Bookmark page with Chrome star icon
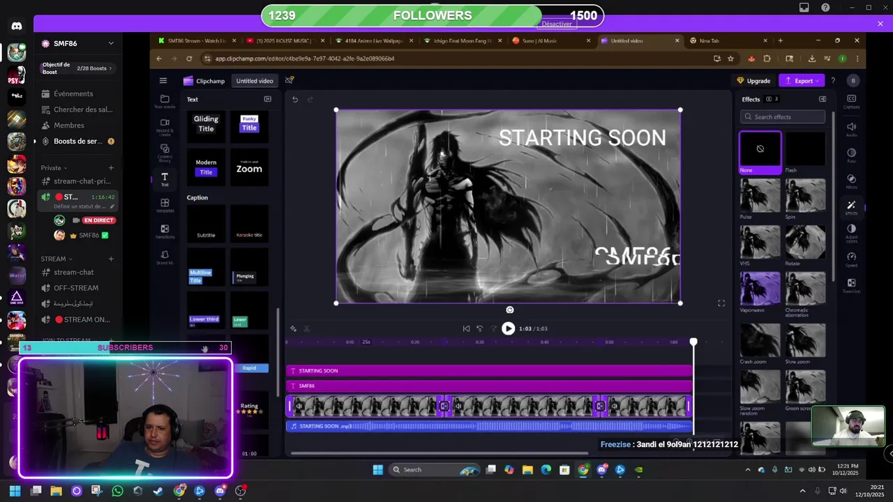This screenshot has width=893, height=502. pyautogui.click(x=730, y=59)
